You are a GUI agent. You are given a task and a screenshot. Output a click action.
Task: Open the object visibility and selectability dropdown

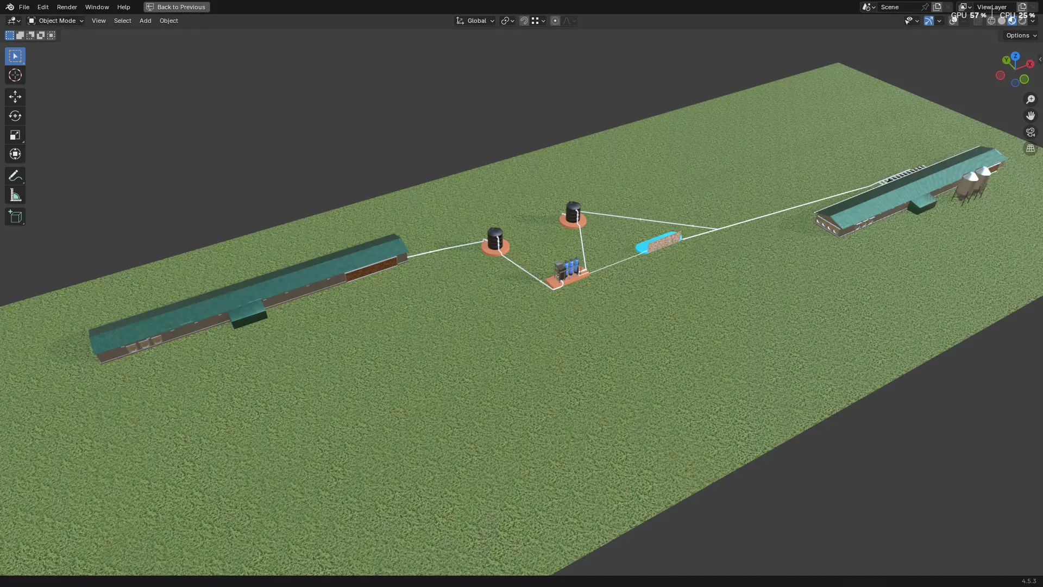(x=912, y=21)
